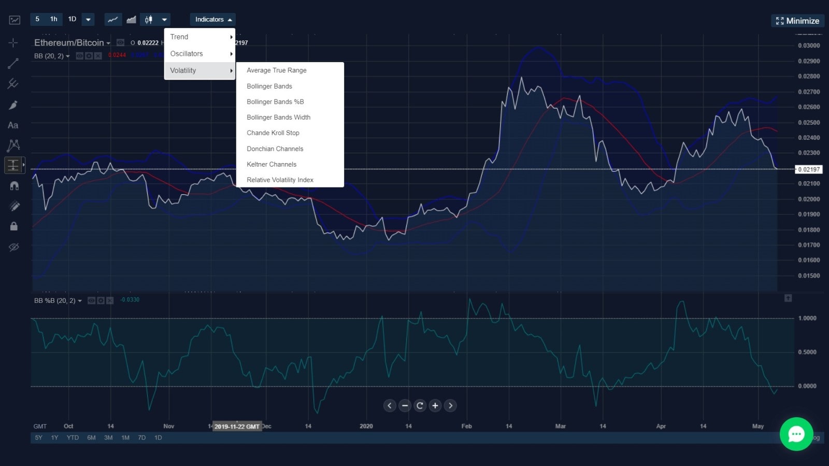Image resolution: width=829 pixels, height=466 pixels.
Task: Open chart style dropdown arrow
Action: pos(164,20)
